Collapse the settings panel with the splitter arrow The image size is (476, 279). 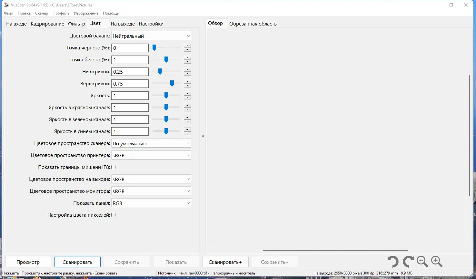click(x=203, y=136)
